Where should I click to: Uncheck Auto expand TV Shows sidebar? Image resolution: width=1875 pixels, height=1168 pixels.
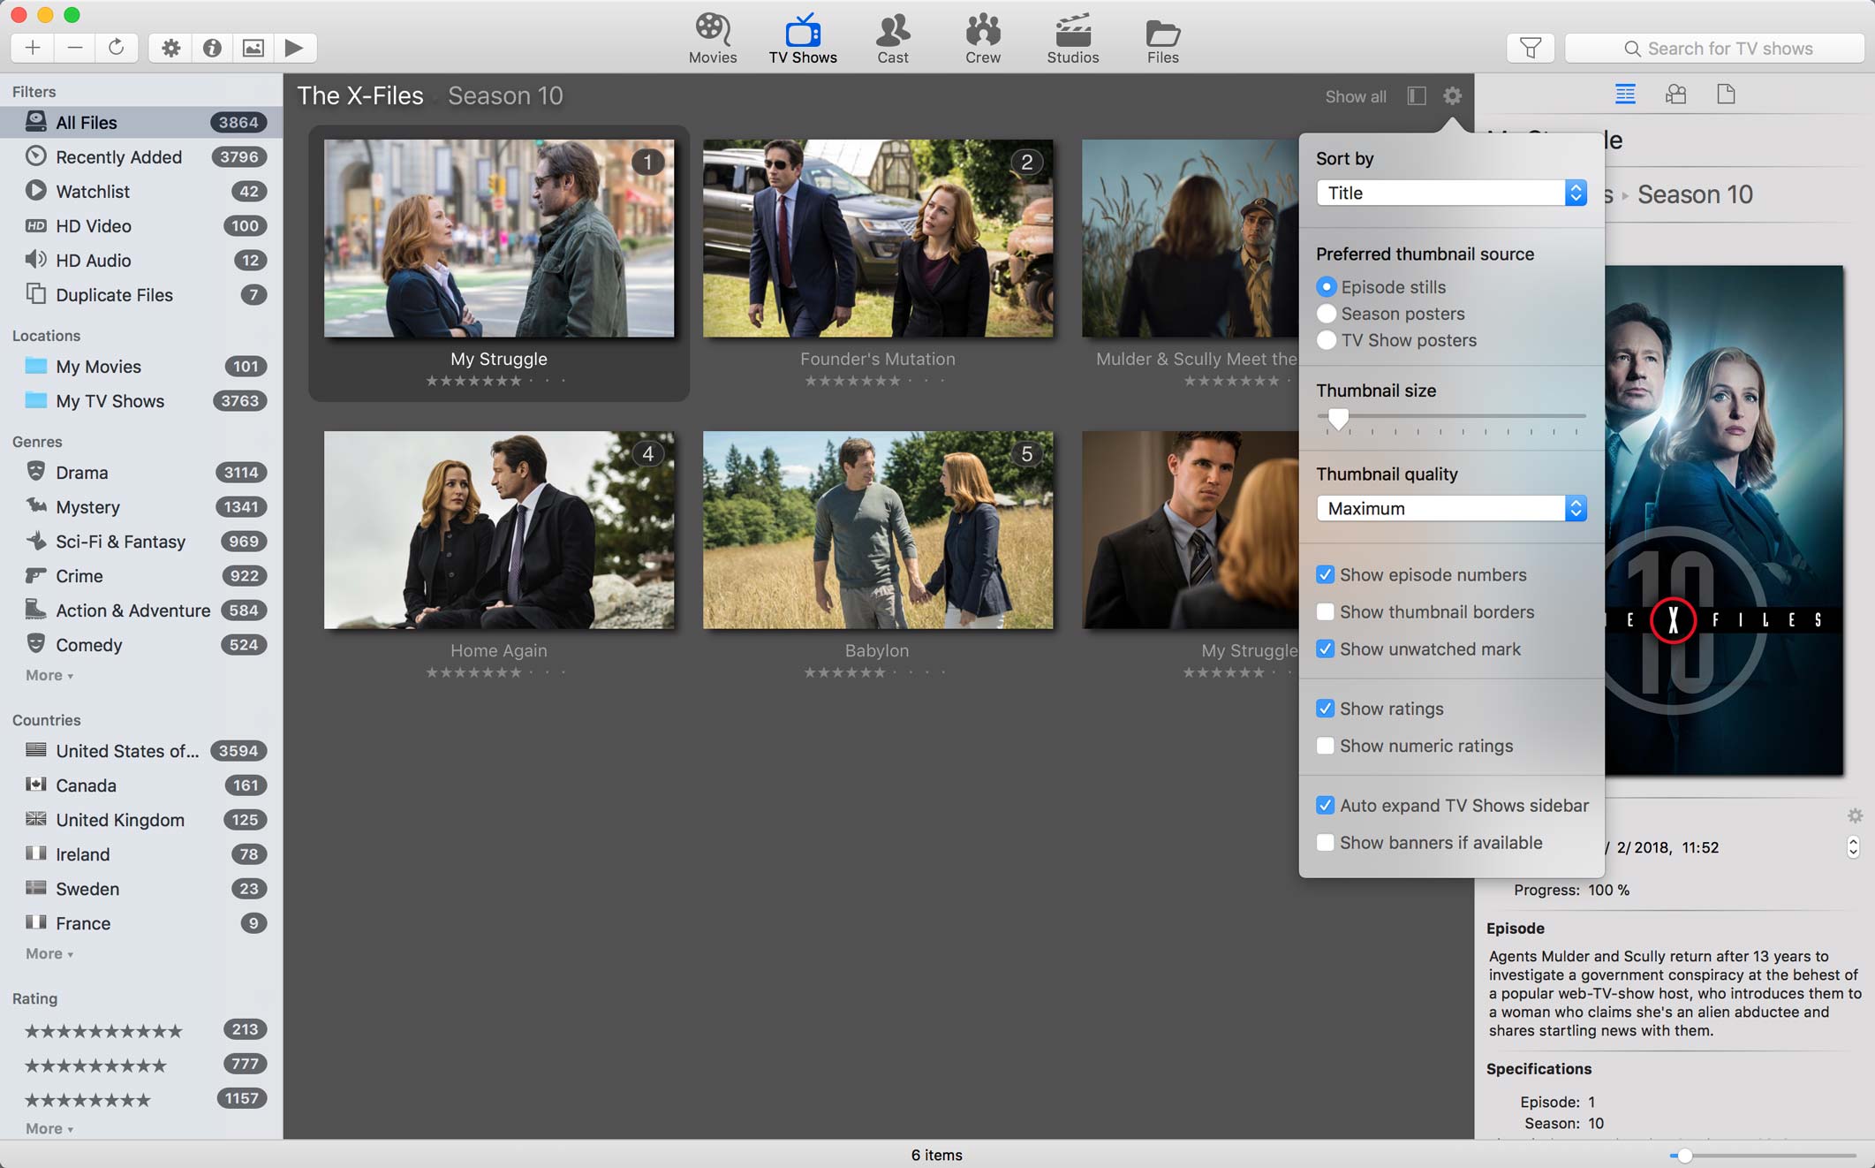(x=1453, y=805)
